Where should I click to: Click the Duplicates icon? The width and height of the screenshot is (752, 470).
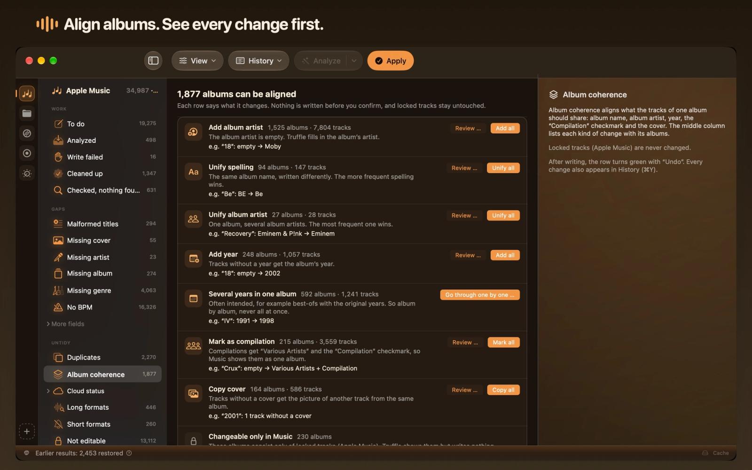coord(58,358)
